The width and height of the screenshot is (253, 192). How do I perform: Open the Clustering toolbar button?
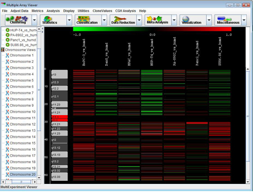[18, 20]
